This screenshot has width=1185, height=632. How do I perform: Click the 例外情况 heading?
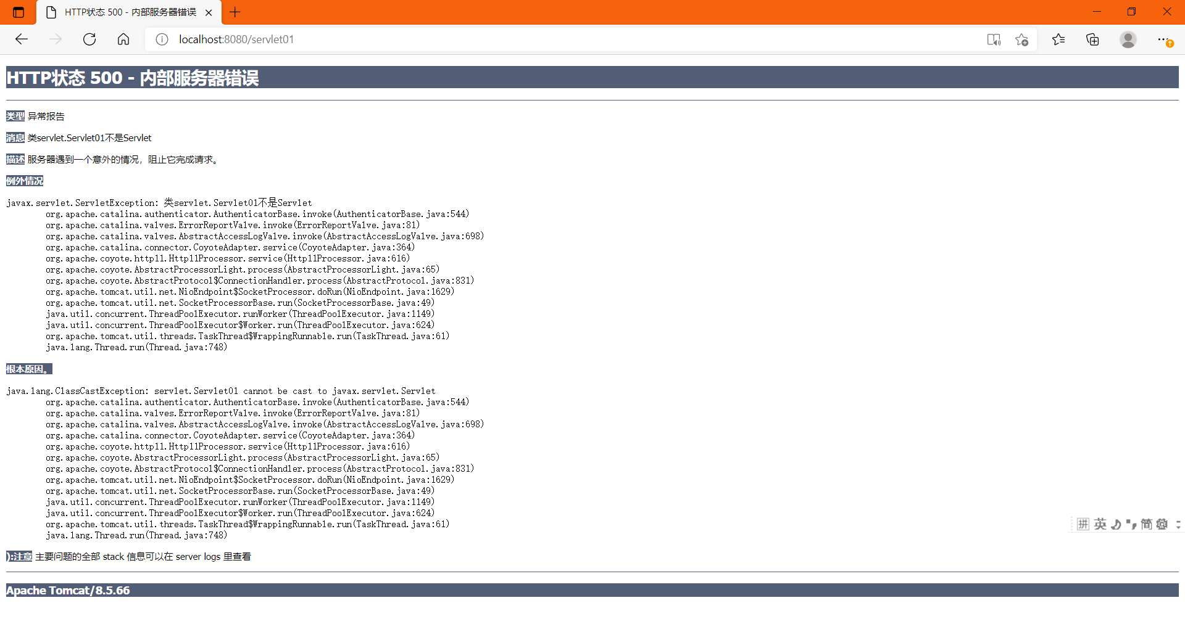click(x=25, y=181)
